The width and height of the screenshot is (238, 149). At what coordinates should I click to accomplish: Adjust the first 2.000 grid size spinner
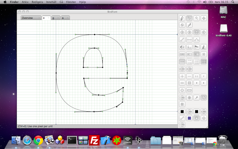(x=182, y=69)
